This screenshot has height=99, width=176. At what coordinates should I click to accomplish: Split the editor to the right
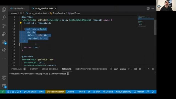tap(148, 9)
